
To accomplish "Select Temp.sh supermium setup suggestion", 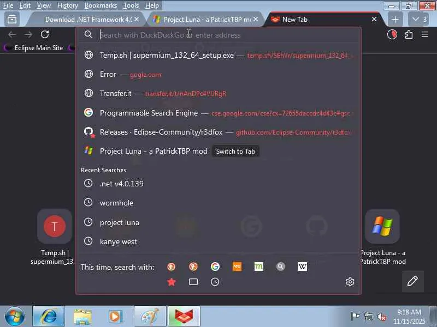I will coord(218,55).
